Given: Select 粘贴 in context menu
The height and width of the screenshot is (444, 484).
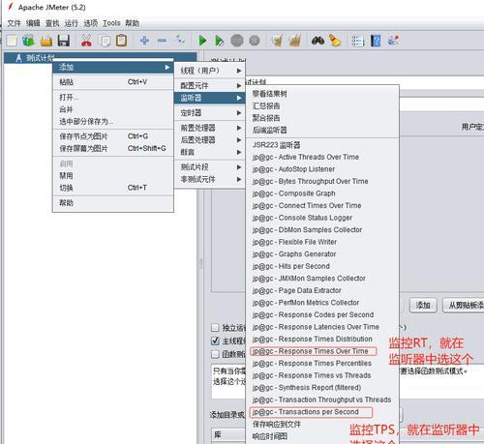Looking at the screenshot, I should [x=113, y=82].
